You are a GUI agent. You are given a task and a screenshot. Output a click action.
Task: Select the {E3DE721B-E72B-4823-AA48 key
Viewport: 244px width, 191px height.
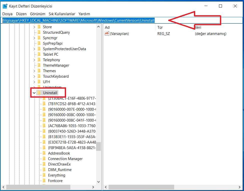72,142
